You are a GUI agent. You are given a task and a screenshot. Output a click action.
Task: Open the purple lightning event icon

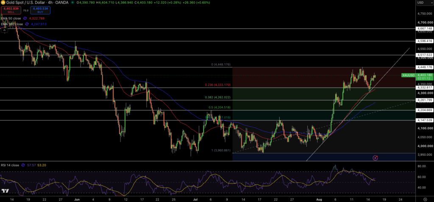click(x=376, y=158)
